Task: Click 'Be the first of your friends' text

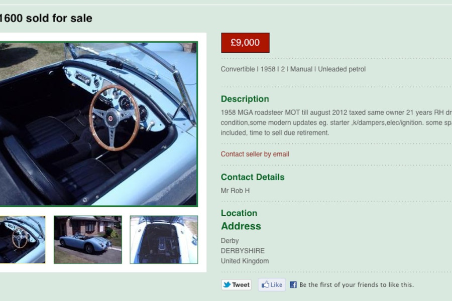Action: [357, 285]
